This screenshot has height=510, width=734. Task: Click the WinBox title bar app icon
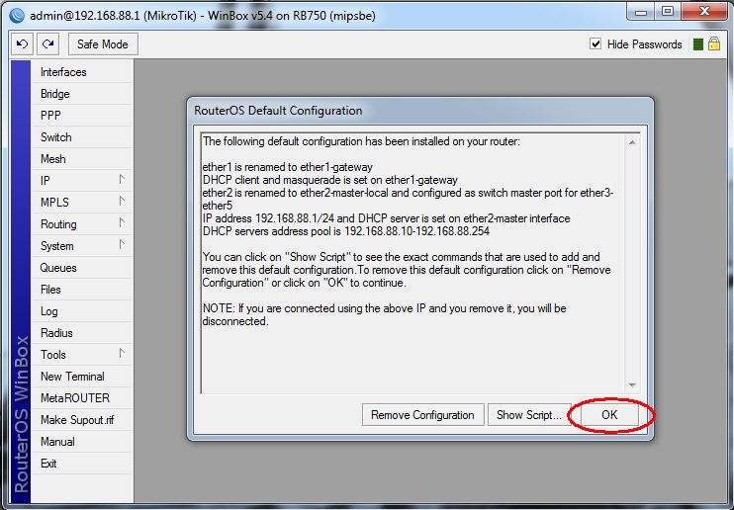(14, 12)
